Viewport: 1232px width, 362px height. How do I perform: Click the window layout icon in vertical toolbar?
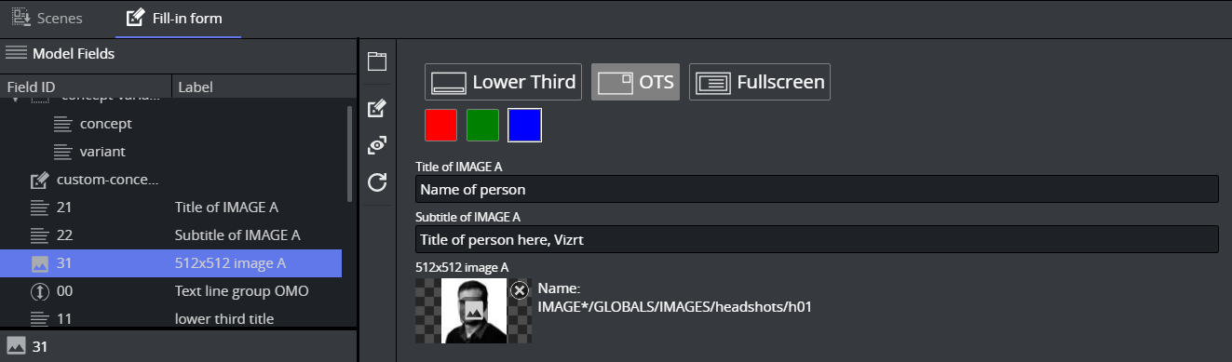(376, 62)
